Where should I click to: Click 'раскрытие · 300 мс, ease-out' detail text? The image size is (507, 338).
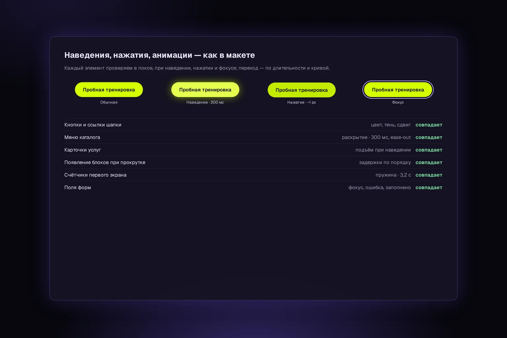[376, 137]
